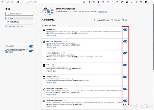Toggle developer mode (开发人员模式) off

[x=31, y=46]
